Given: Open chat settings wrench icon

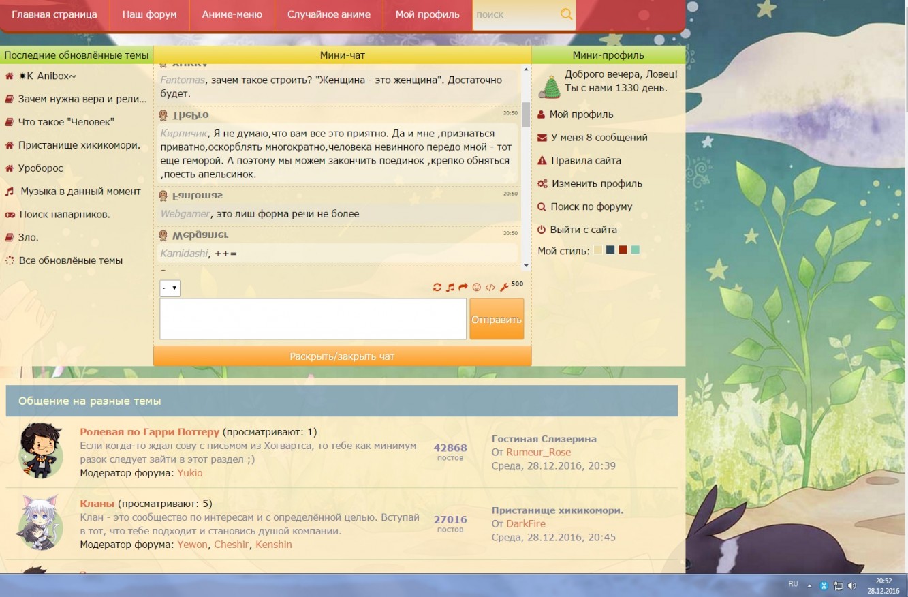Looking at the screenshot, I should [504, 288].
